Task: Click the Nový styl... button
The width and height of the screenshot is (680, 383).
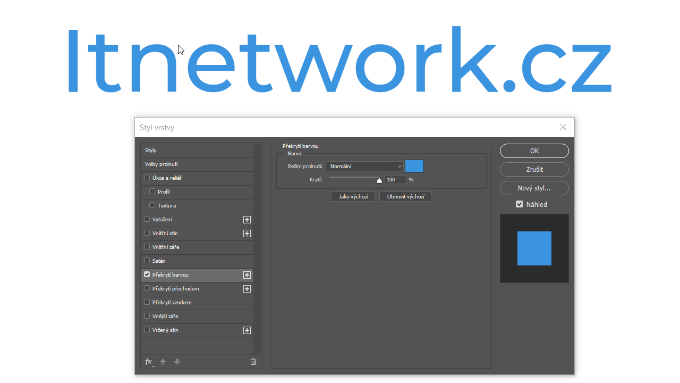Action: point(534,188)
